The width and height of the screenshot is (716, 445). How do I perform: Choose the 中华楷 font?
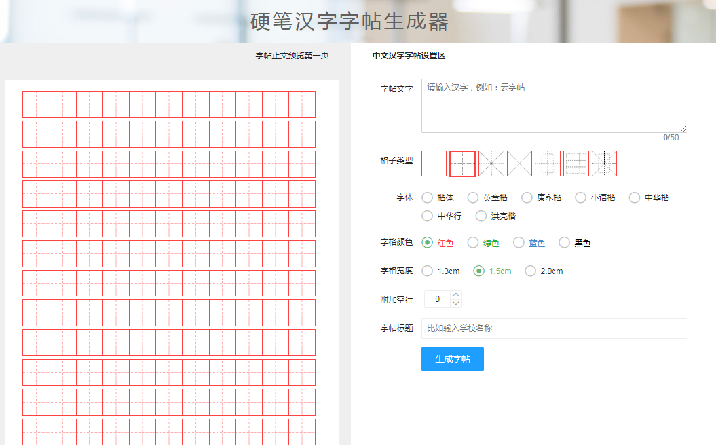tap(649, 197)
